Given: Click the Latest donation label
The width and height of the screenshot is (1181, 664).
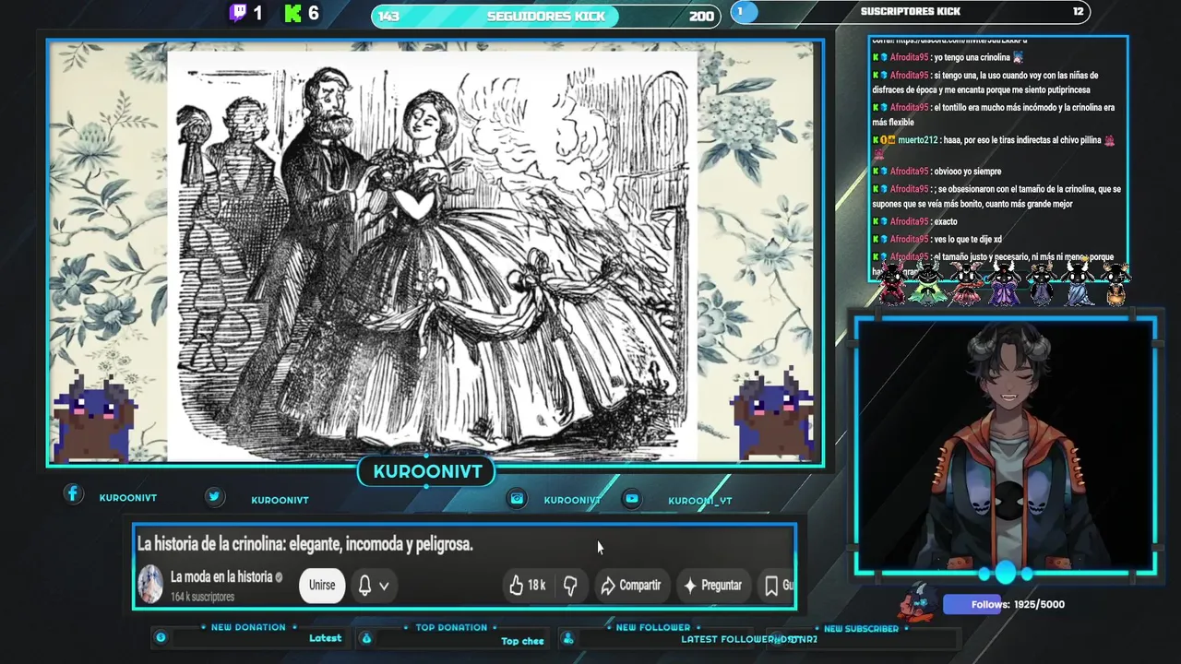Looking at the screenshot, I should pyautogui.click(x=325, y=638).
